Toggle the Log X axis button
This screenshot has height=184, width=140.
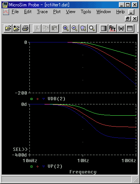104,28
